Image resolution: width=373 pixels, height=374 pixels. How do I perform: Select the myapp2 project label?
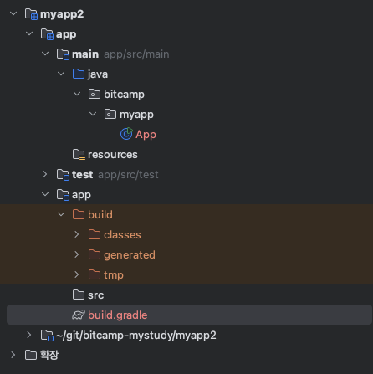62,14
